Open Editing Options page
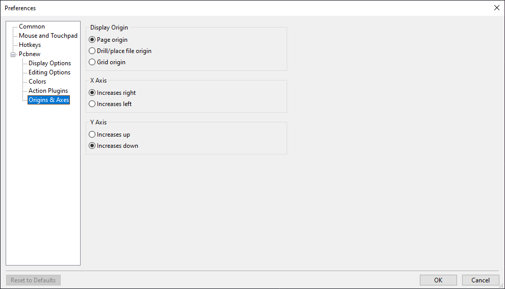This screenshot has width=505, height=289. pos(49,72)
